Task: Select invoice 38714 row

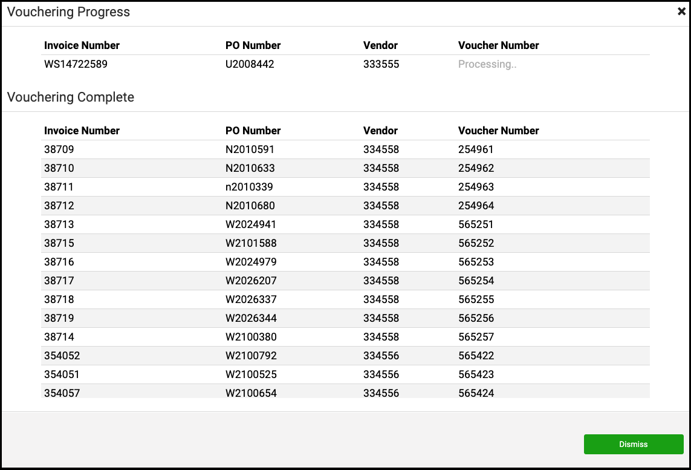Action: pos(345,337)
